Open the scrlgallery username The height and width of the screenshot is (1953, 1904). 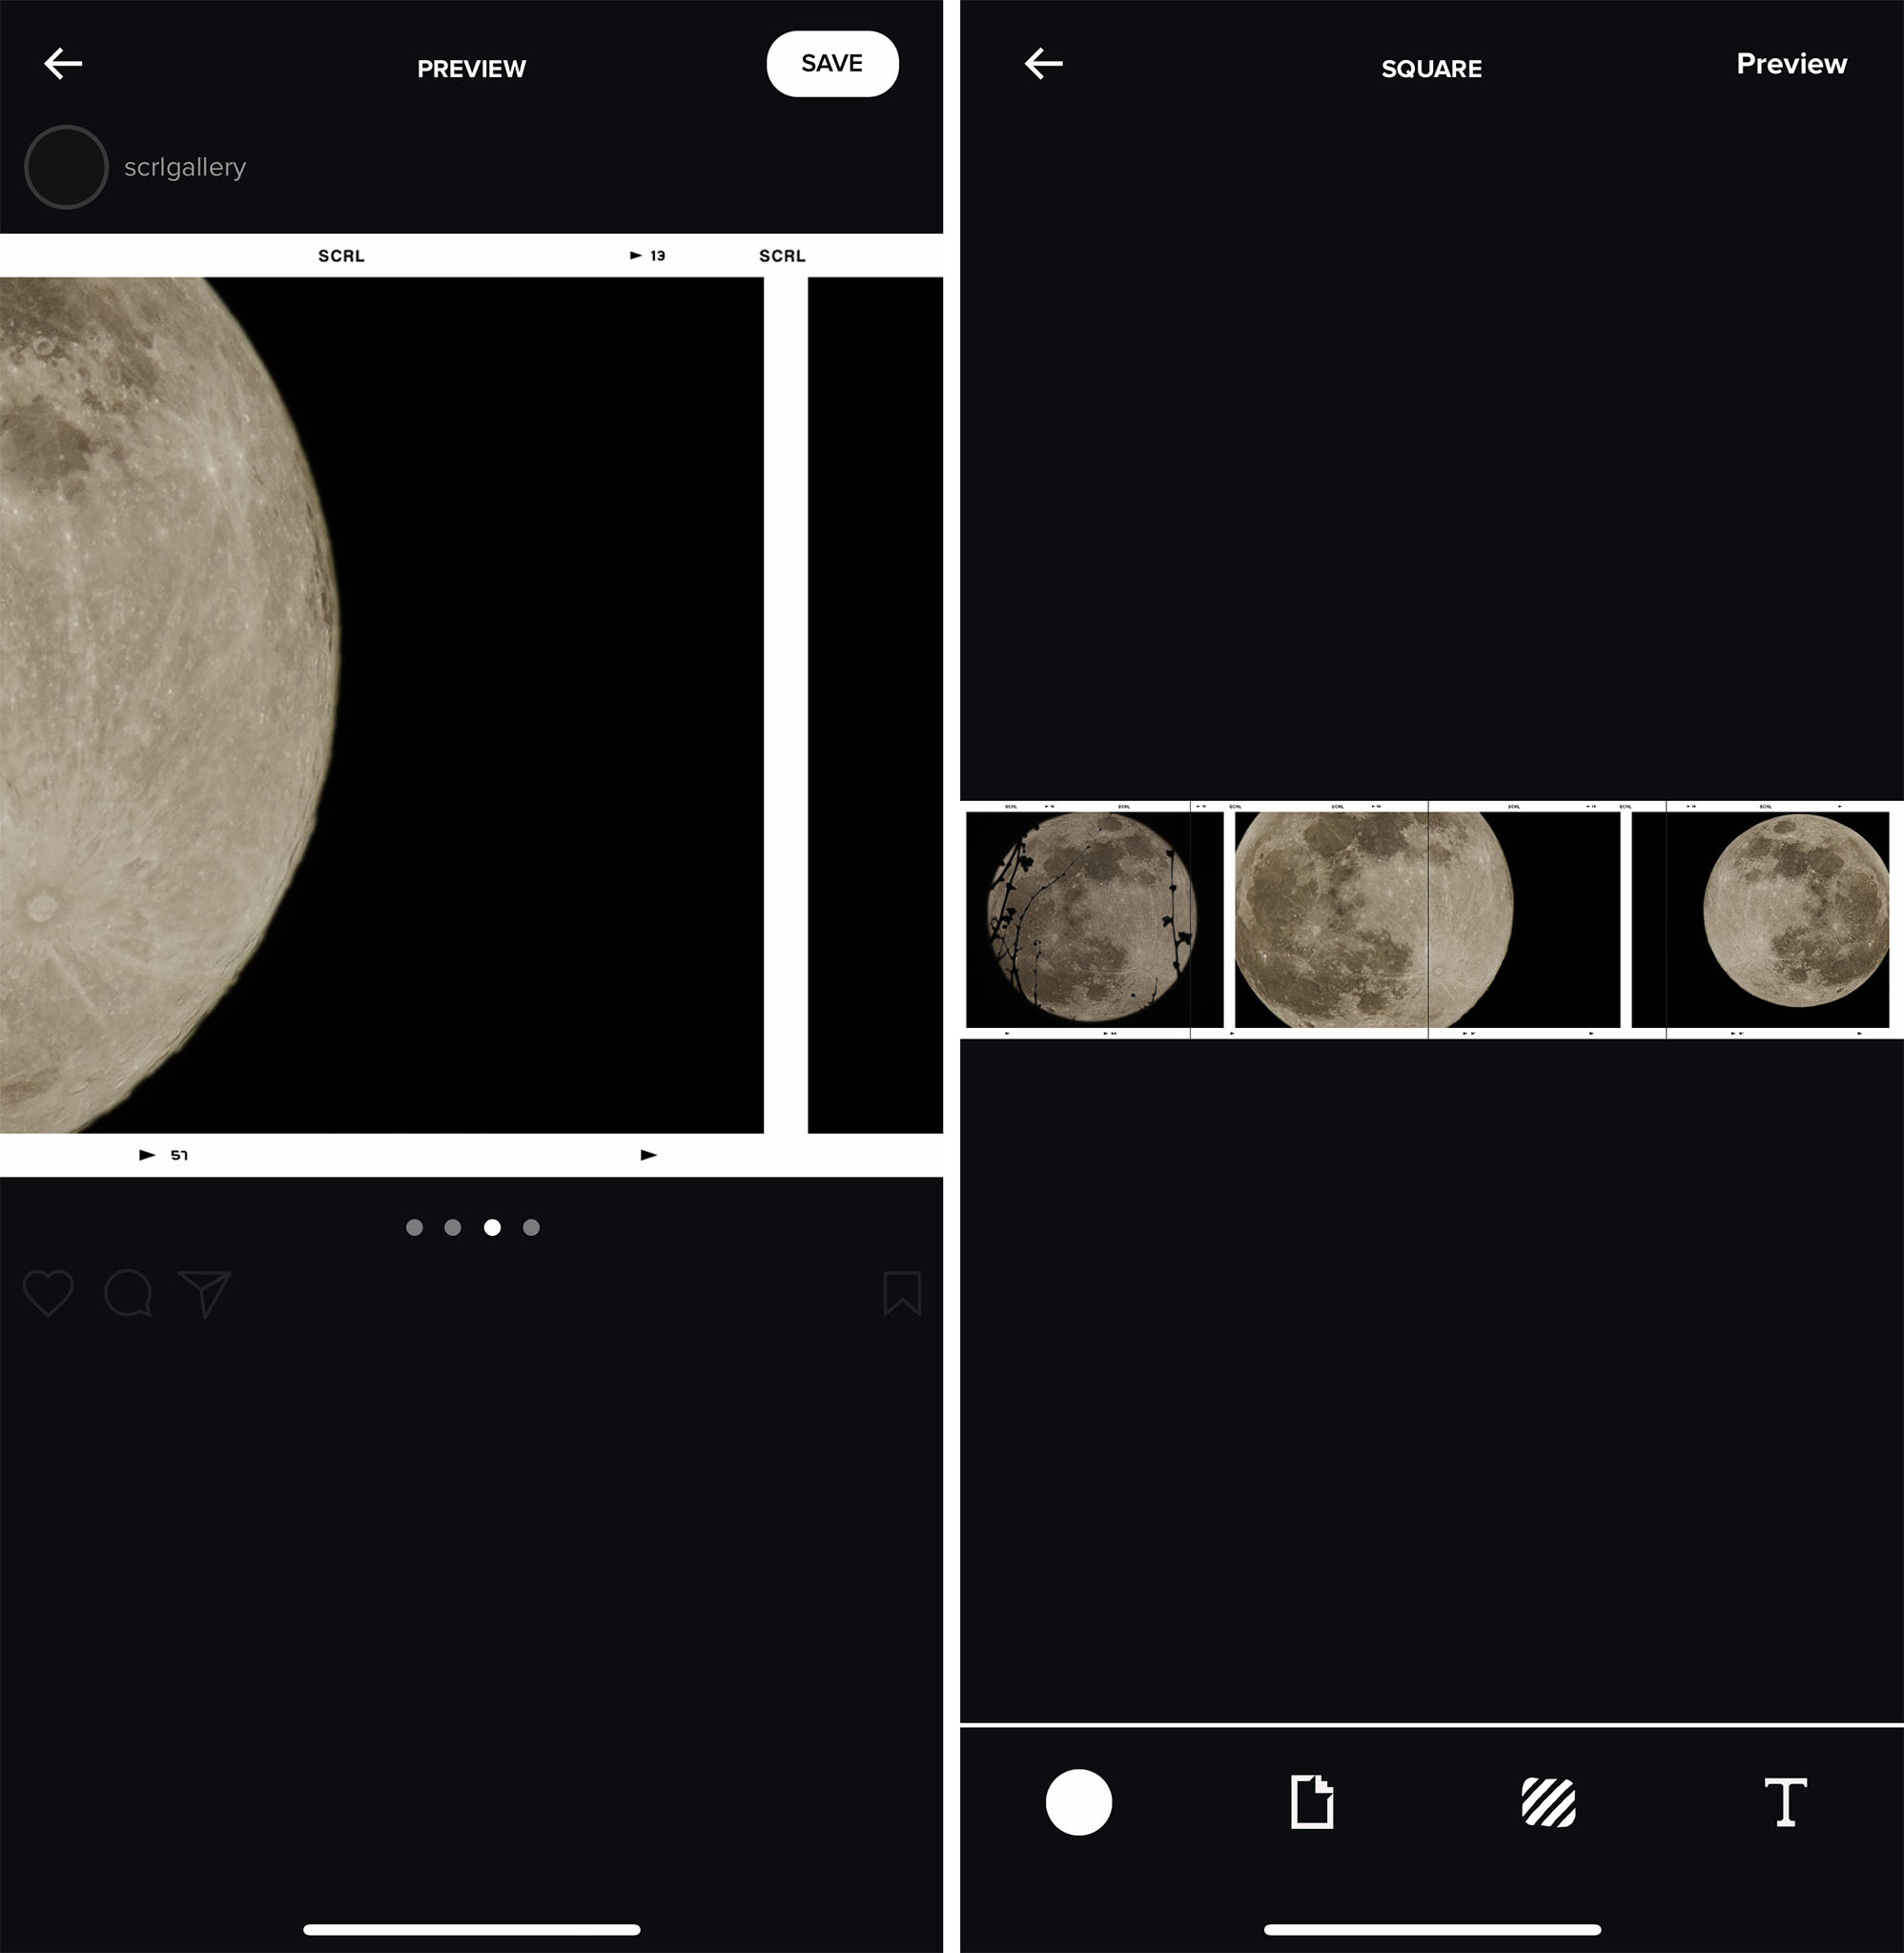click(x=185, y=167)
